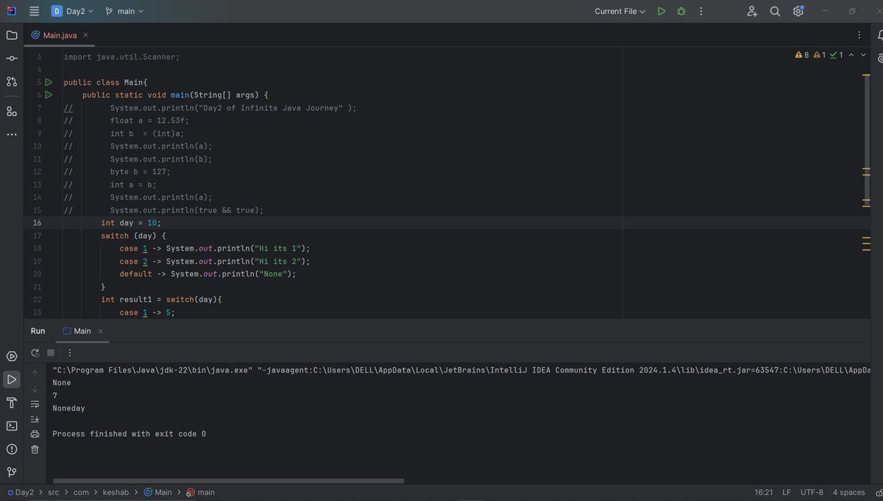Screen dimensions: 883x501
Task: Open the Project tool window folder icon
Action: 12,35
